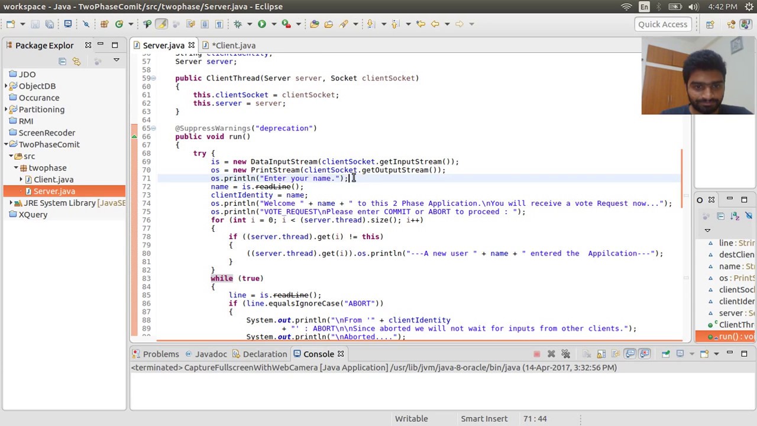Click the green Run button in toolbar

pyautogui.click(x=261, y=24)
